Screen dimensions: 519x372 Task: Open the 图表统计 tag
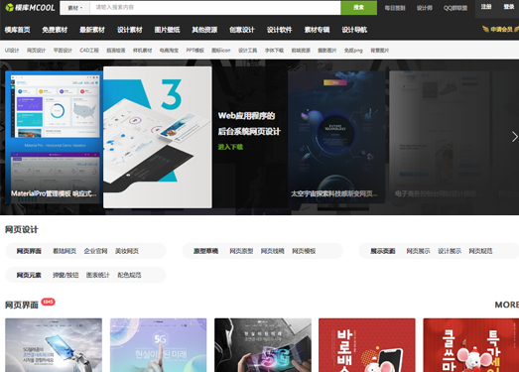[97, 275]
